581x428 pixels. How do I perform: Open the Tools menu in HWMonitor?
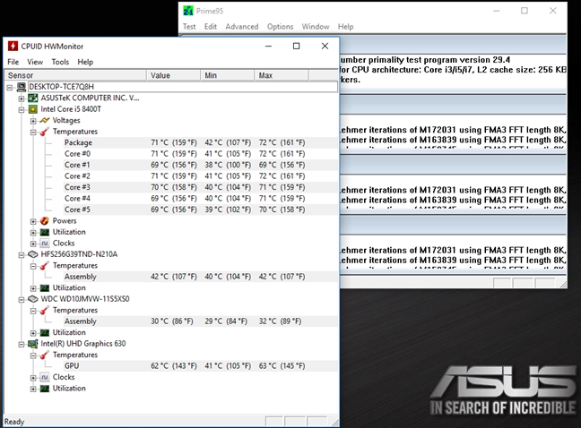(x=60, y=62)
